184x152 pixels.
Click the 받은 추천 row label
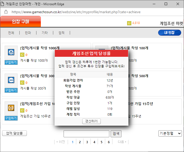tap(73, 92)
